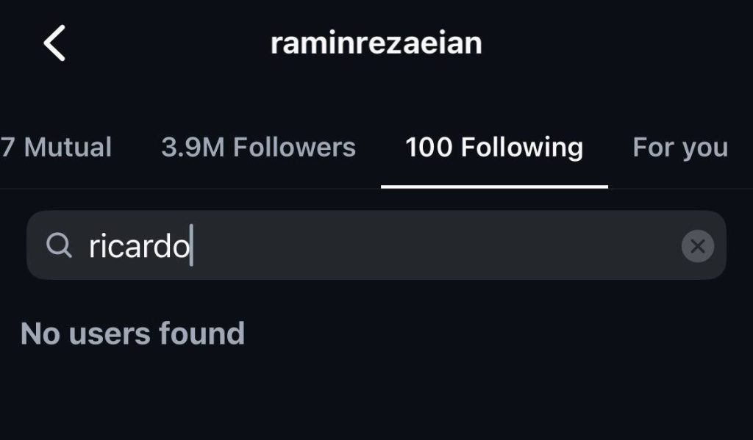
Task: Tap the raminrezaeian username title
Action: (x=376, y=43)
